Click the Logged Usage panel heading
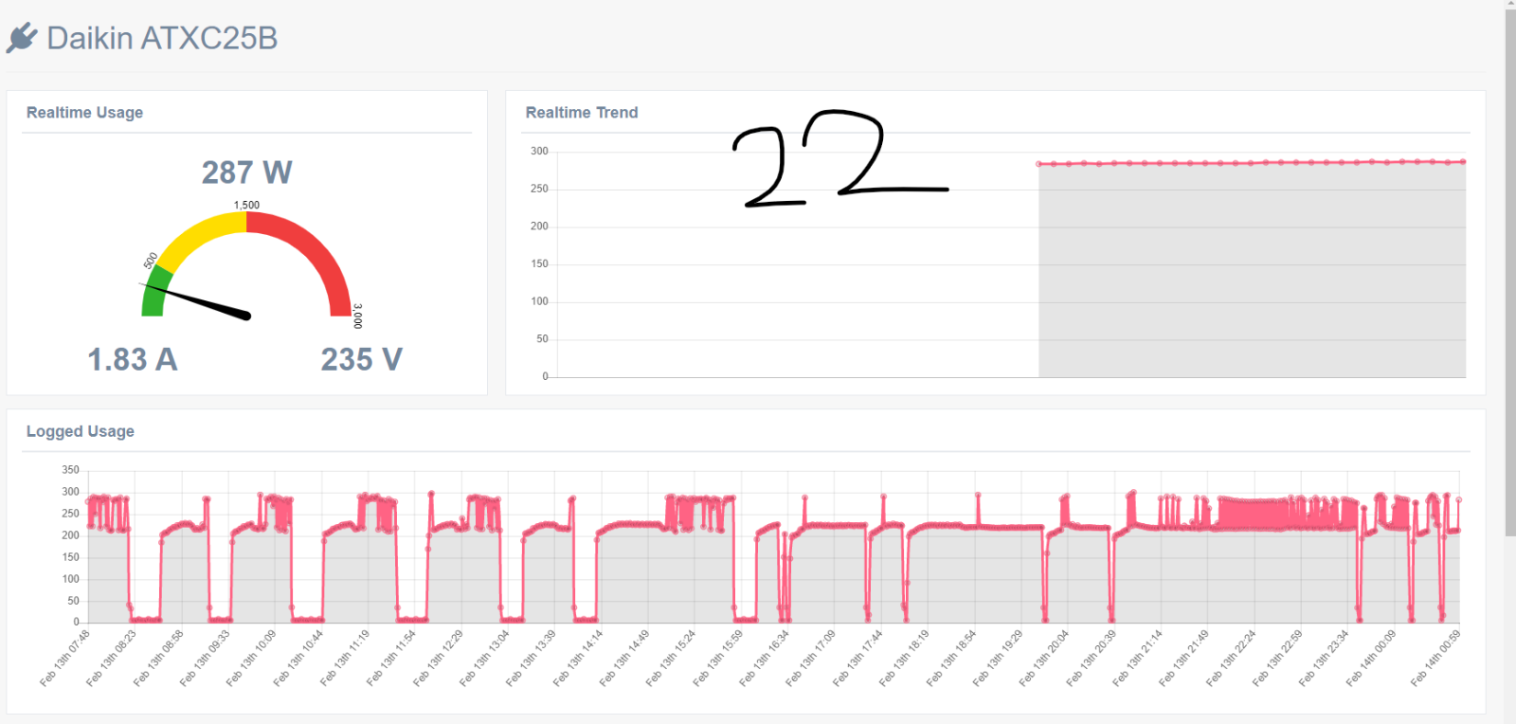 click(81, 431)
